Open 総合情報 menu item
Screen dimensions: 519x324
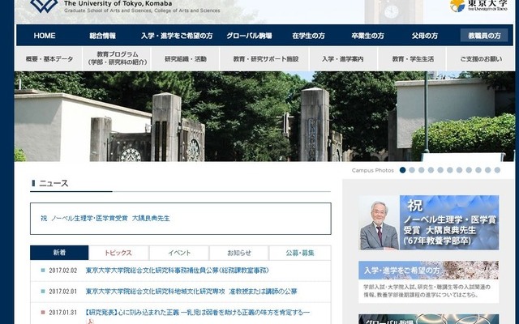click(103, 36)
